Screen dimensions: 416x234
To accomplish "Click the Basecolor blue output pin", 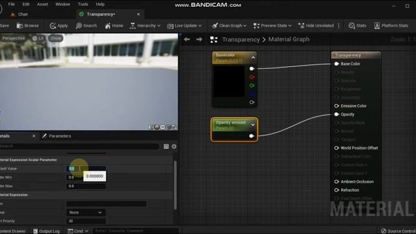I will tap(252, 94).
